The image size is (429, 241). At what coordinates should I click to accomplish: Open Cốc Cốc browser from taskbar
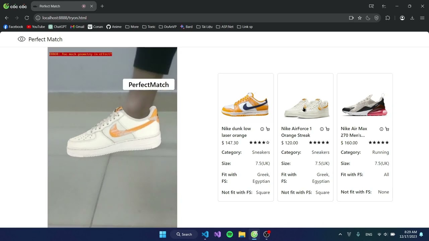click(254, 234)
